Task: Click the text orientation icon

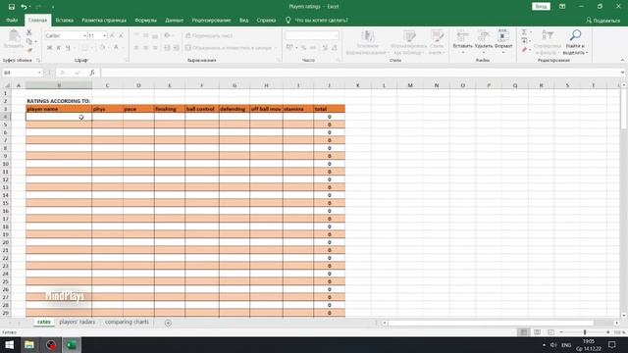Action: pos(168,35)
